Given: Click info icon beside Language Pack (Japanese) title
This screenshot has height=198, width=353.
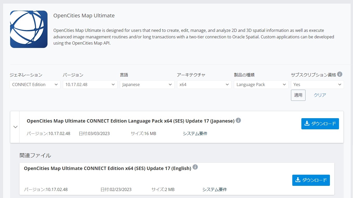Looking at the screenshot, I should 238,121.
